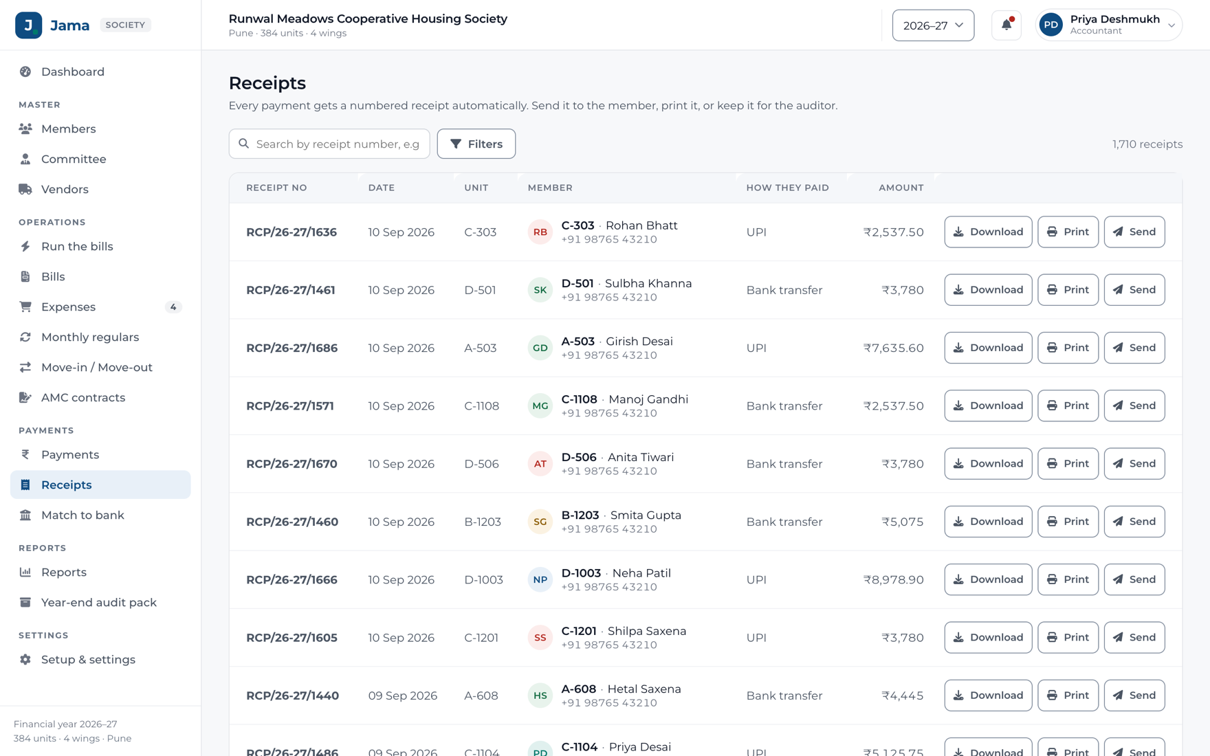Click the Move-in / Move-out arrows icon
Viewport: 1210px width, 756px height.
coord(25,367)
